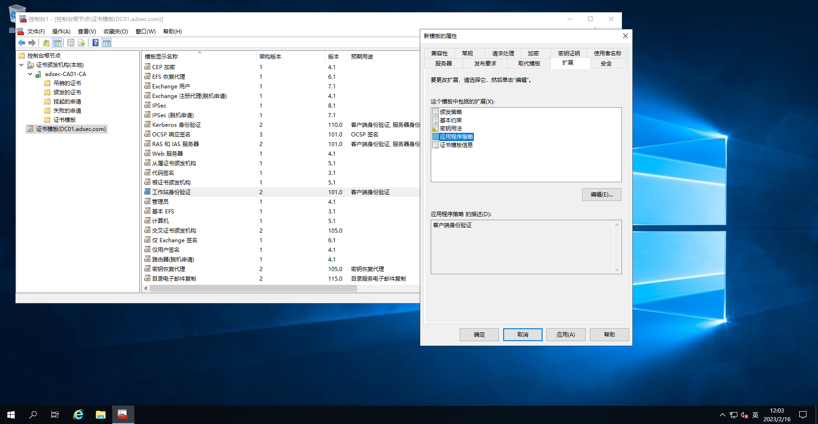This screenshot has height=424, width=818.
Task: Collapse the adsec-CA01-CA tree node
Action: [30, 74]
